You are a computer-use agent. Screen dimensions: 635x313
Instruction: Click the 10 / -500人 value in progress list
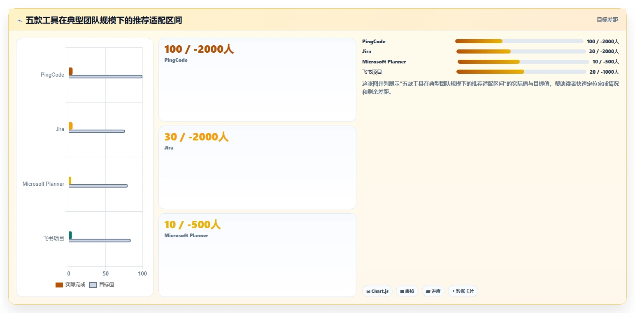click(x=606, y=62)
